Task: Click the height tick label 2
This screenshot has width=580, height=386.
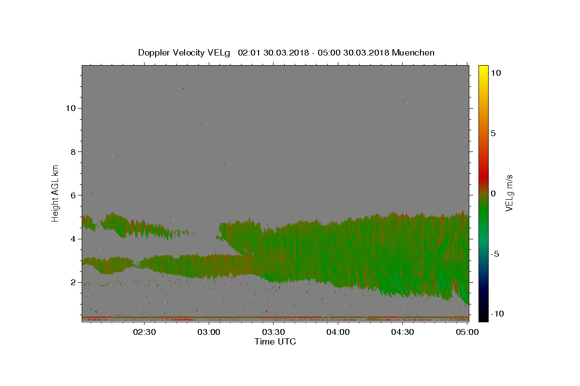Action: pos(72,282)
